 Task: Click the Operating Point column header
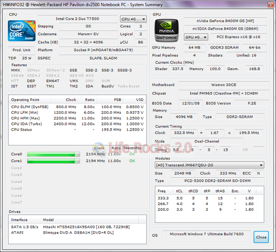tap(30, 100)
